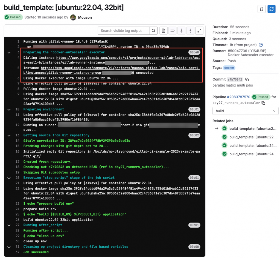Open user profile link Mouson

85,18
